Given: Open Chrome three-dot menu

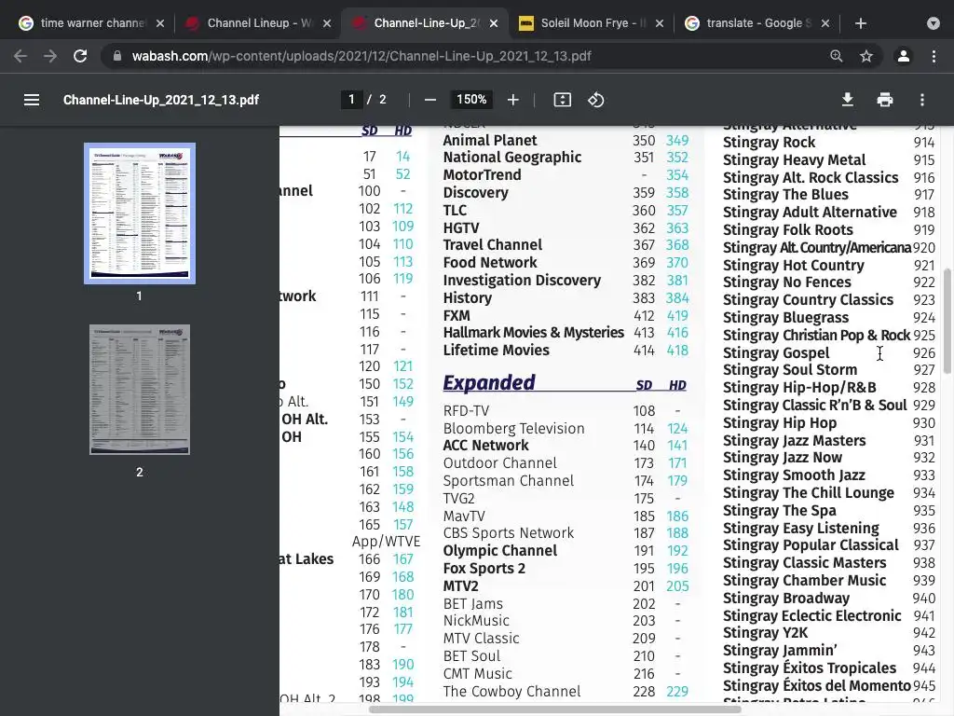Looking at the screenshot, I should tap(934, 56).
